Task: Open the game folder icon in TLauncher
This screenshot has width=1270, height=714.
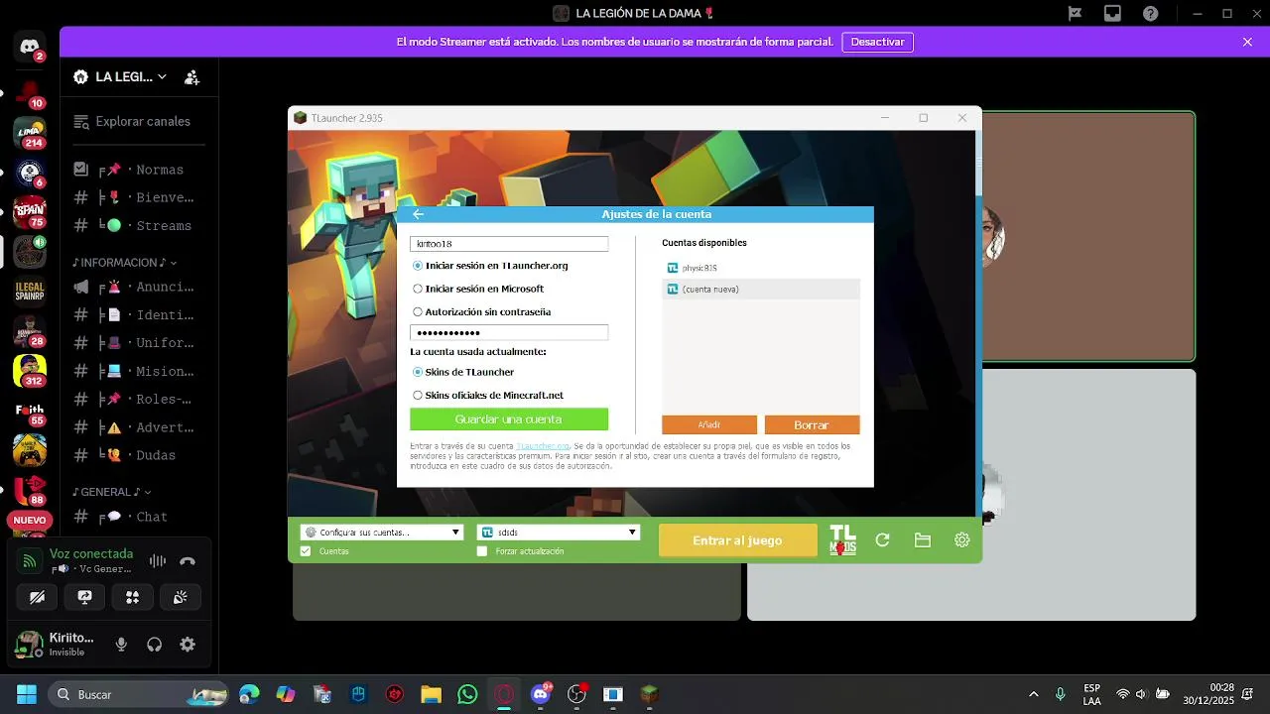Action: pos(923,540)
